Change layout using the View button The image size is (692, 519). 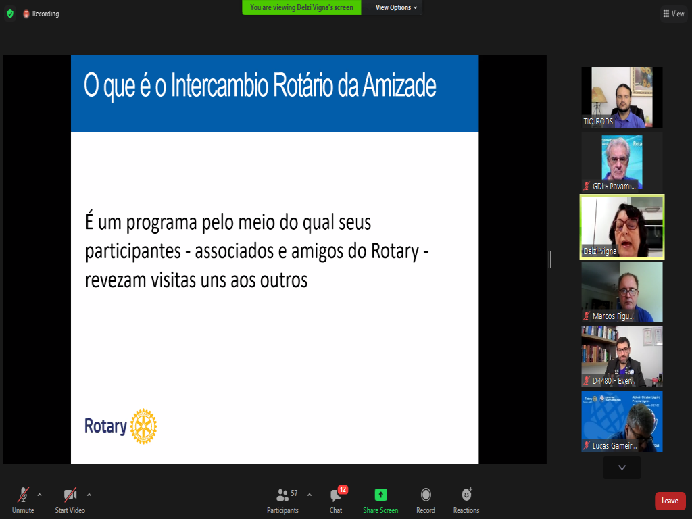point(674,14)
